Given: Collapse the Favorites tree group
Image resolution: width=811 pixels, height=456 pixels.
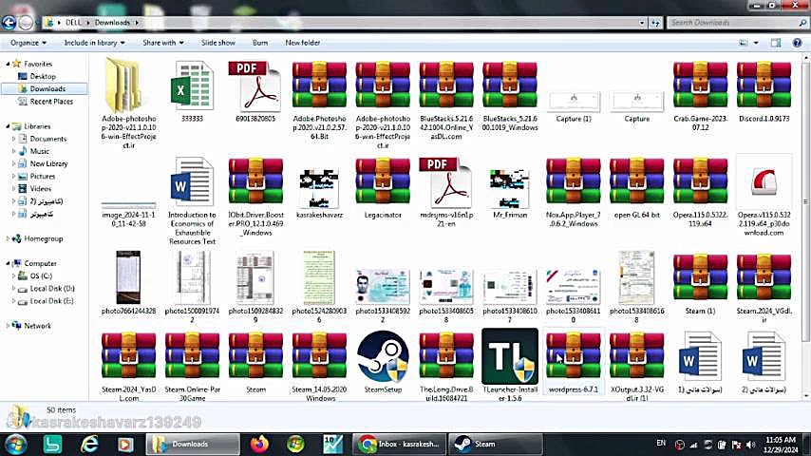Looking at the screenshot, I should (8, 64).
